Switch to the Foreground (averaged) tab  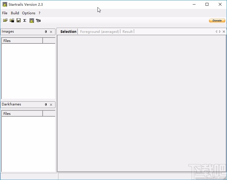coord(99,31)
